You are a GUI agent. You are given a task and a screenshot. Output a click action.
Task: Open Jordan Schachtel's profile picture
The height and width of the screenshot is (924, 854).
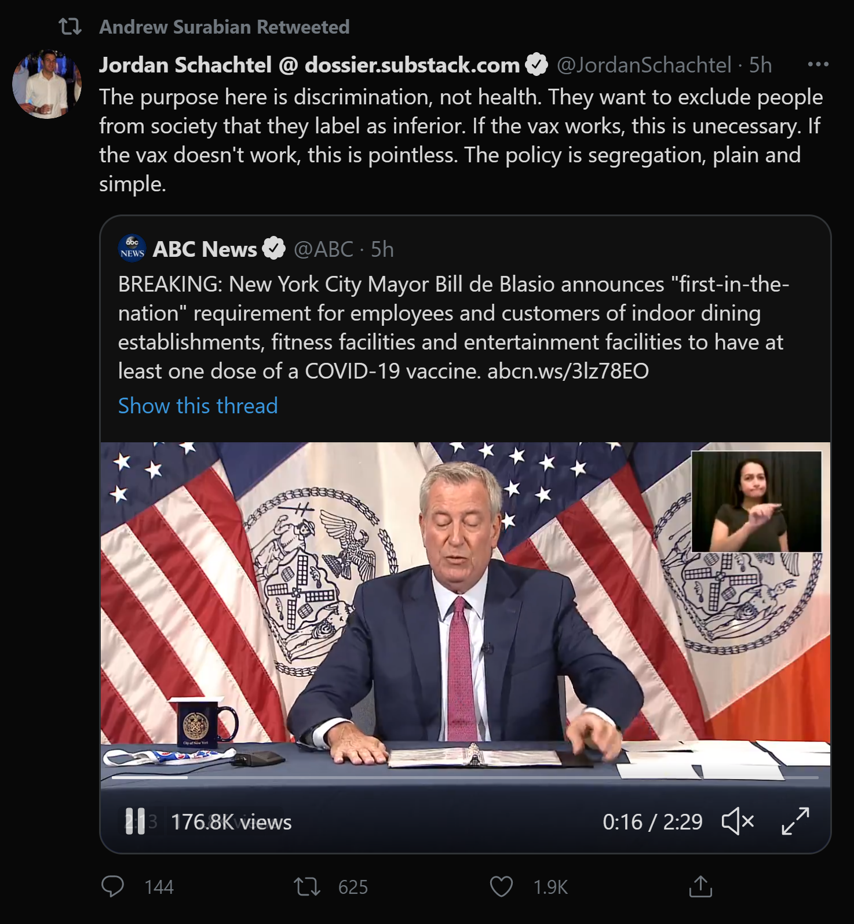[47, 84]
